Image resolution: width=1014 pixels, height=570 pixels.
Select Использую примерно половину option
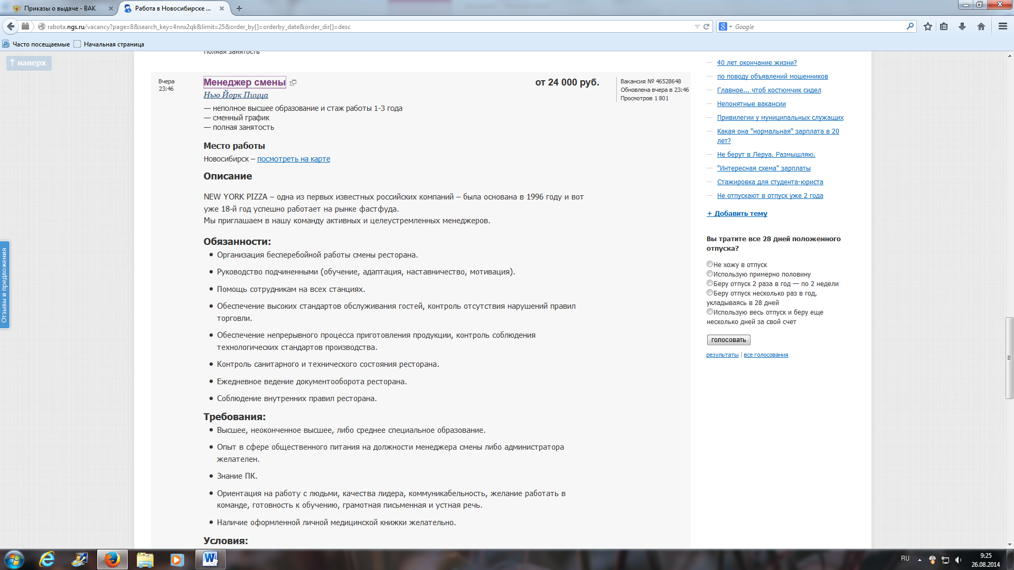click(x=710, y=273)
